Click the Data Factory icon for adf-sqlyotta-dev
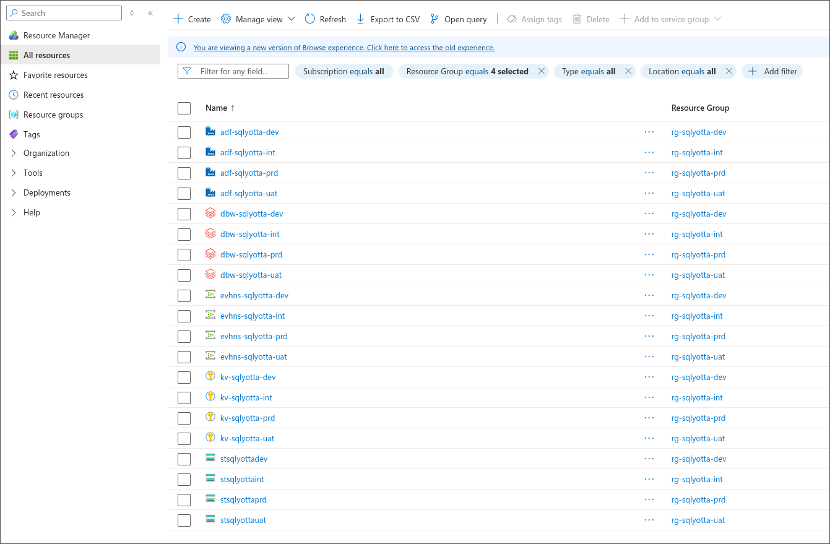 point(210,132)
